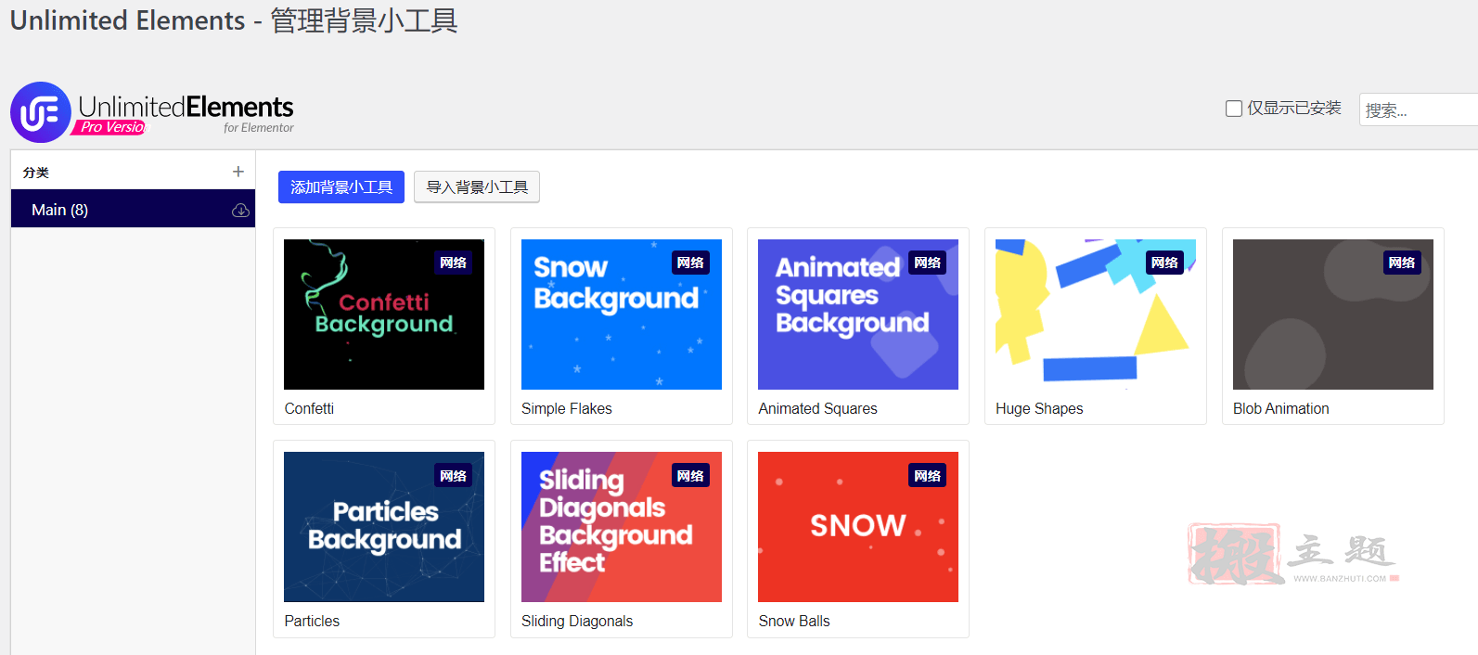
Task: Click the Pro Version badge under logo
Action: pos(109,127)
